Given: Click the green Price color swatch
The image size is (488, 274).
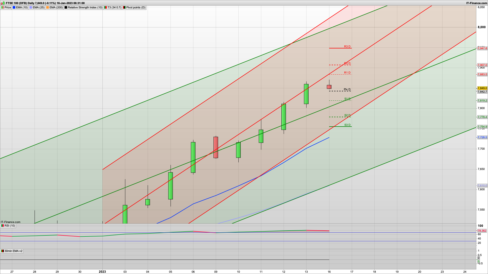Looking at the screenshot, I should pos(2,7).
